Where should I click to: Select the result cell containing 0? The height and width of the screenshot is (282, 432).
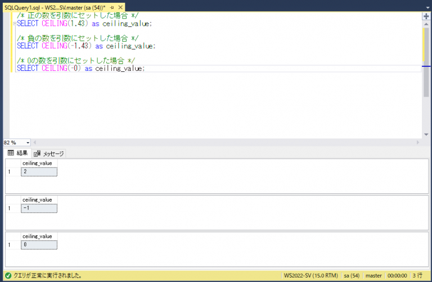[x=39, y=245]
